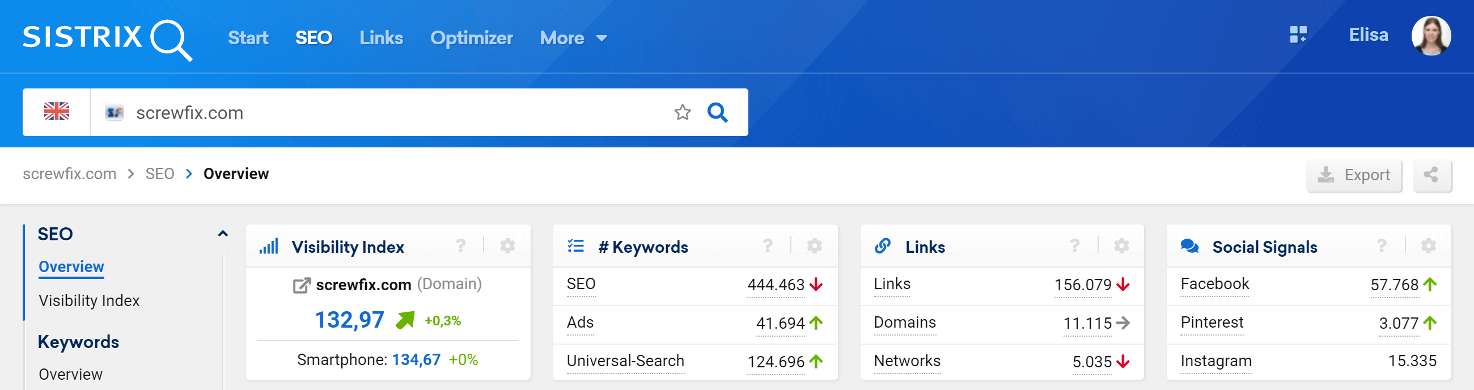Select Overview under Keywords in sidebar
This screenshot has width=1474, height=390.
click(71, 375)
